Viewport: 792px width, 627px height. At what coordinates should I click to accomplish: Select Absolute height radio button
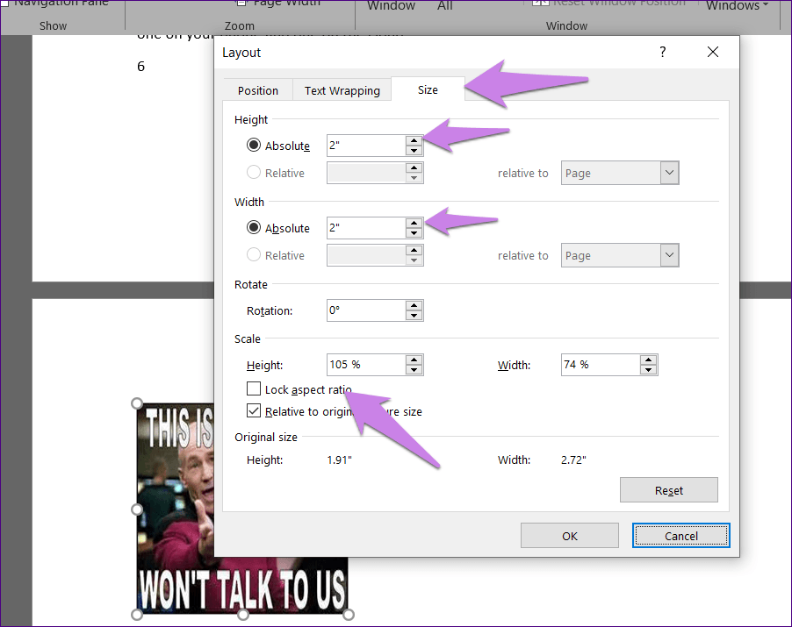tap(255, 146)
